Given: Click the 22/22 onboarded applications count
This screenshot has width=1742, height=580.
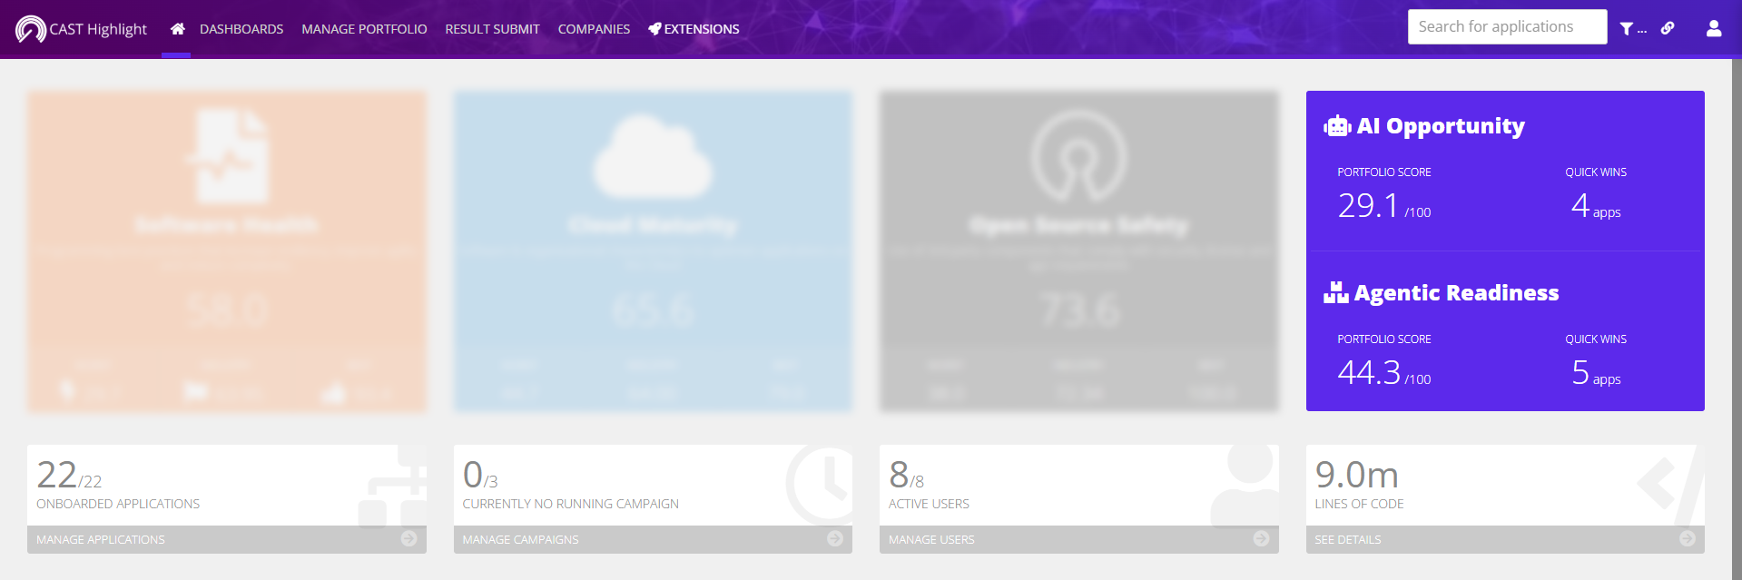Looking at the screenshot, I should tap(69, 475).
